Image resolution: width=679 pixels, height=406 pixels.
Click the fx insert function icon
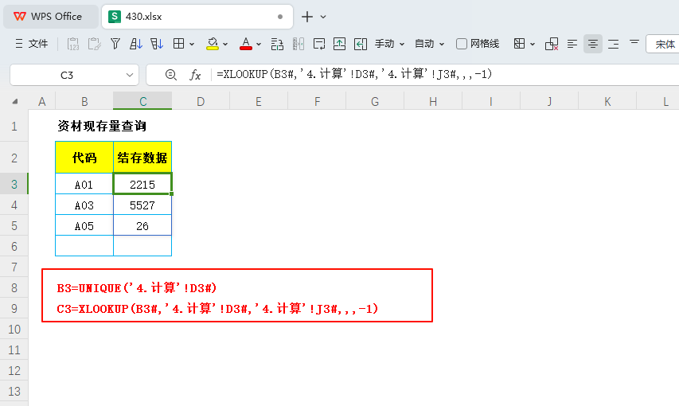click(195, 75)
